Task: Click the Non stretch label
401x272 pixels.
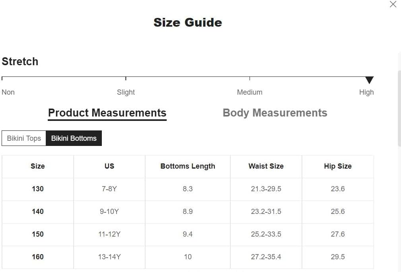Action: (8, 92)
